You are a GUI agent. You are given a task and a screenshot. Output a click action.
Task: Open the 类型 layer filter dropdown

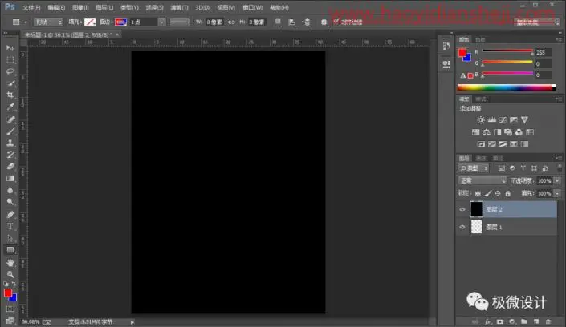pos(474,168)
